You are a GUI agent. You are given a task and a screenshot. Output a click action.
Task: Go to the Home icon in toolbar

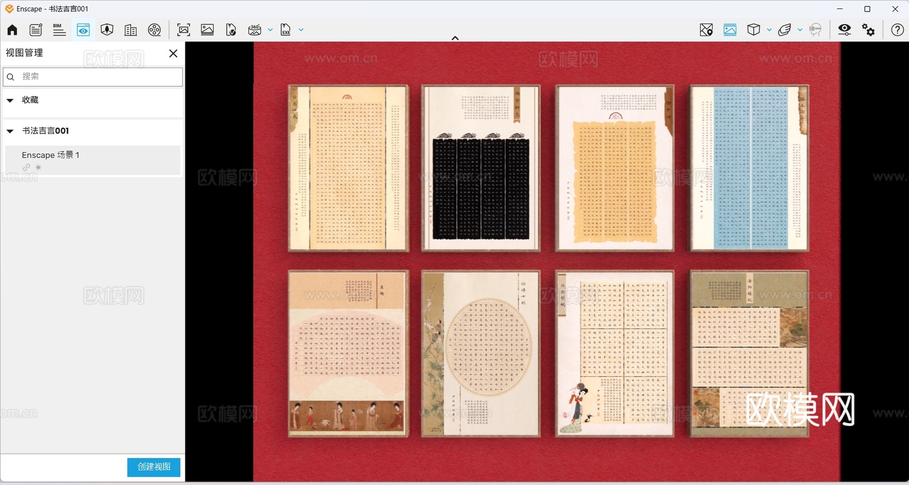[12, 30]
